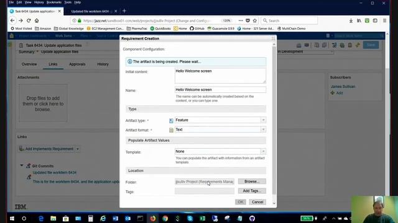Open Calculator from the taskbar
Viewport: 398px width, 223px height.
(90, 218)
